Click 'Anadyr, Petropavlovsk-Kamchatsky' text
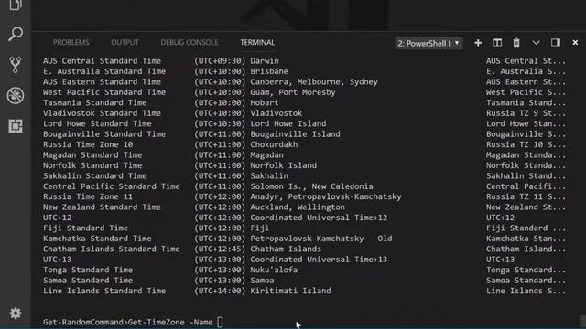 (326, 196)
